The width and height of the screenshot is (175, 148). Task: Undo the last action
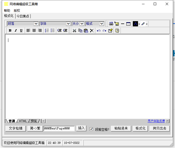pos(99,31)
